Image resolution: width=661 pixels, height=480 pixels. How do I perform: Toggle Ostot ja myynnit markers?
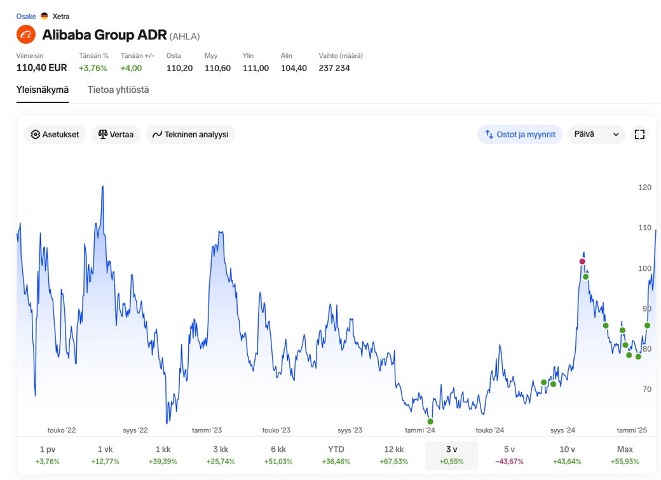point(520,134)
